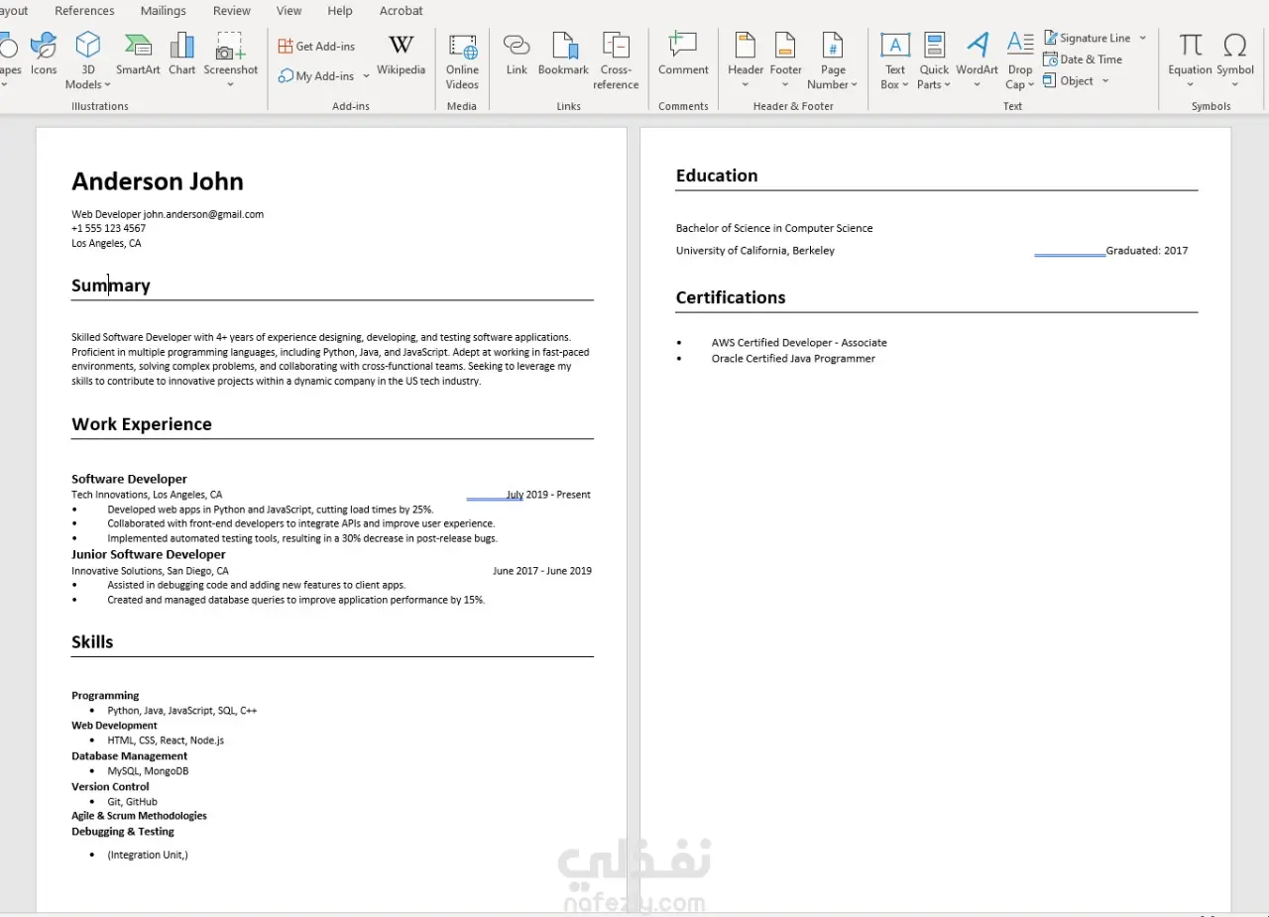Screen dimensions: 1269x917
Task: Open the Header options
Action: [x=746, y=59]
